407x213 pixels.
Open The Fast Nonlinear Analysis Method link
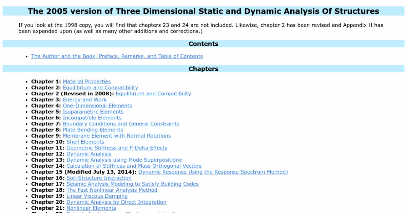(112, 190)
